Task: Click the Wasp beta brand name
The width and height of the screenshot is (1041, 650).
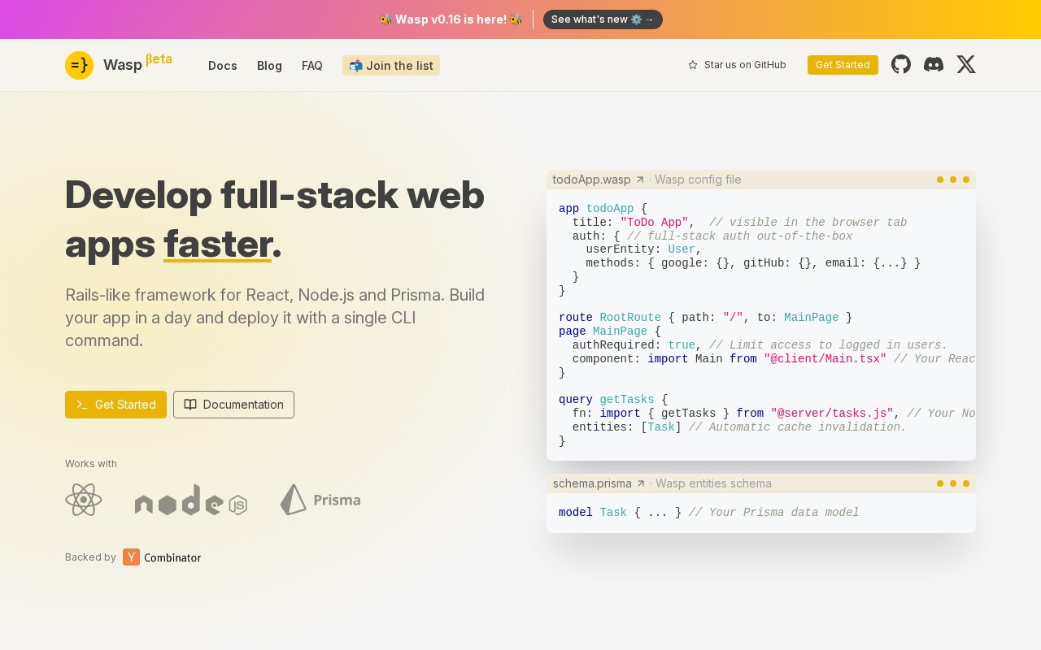Action: (137, 63)
